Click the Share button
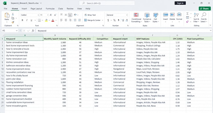This screenshot has height=113, width=213. point(205,8)
